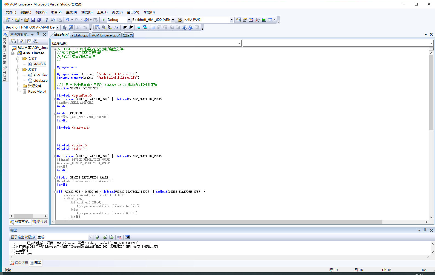
Task: Click the editor horizontal scrollbar thumb
Action: point(219,222)
